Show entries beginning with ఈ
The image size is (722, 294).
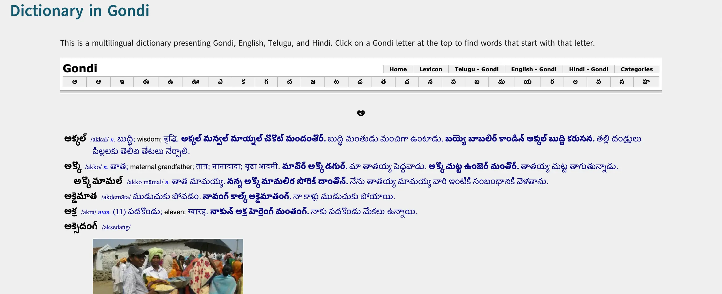(146, 82)
